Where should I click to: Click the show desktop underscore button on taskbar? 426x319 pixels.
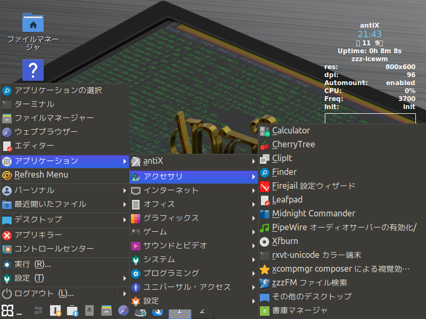pyautogui.click(x=19, y=314)
